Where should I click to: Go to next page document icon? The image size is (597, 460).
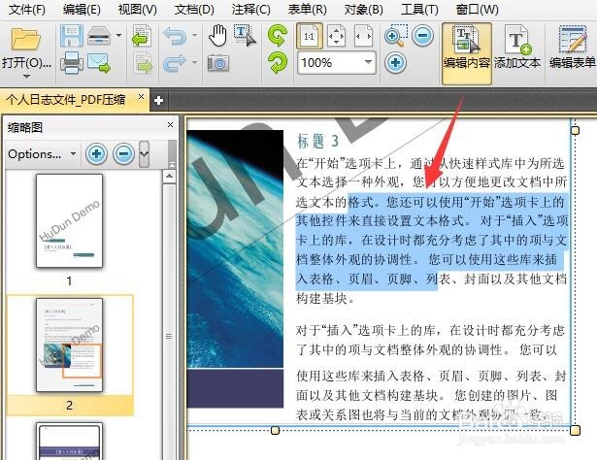pyautogui.click(x=143, y=63)
